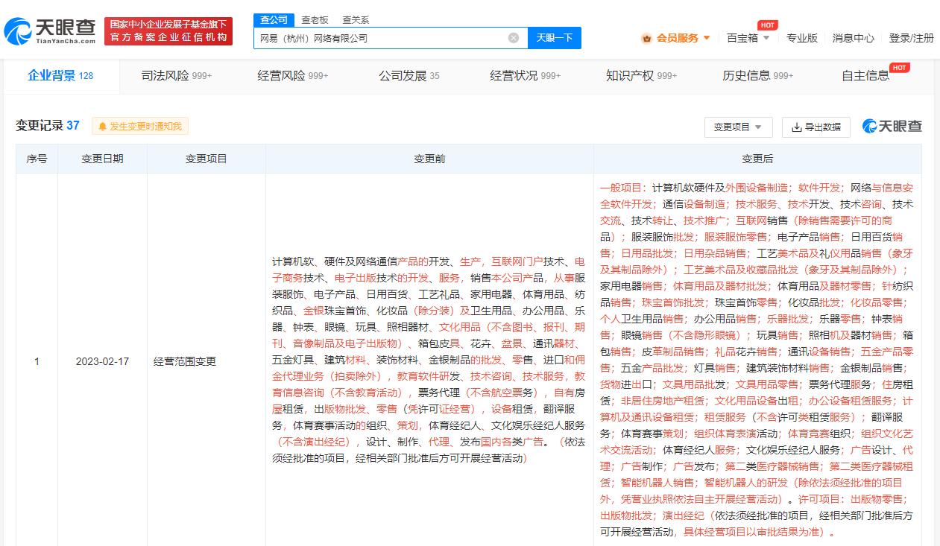Click the download icon on 导出数据
Screen dimensions: 940x546
click(796, 127)
